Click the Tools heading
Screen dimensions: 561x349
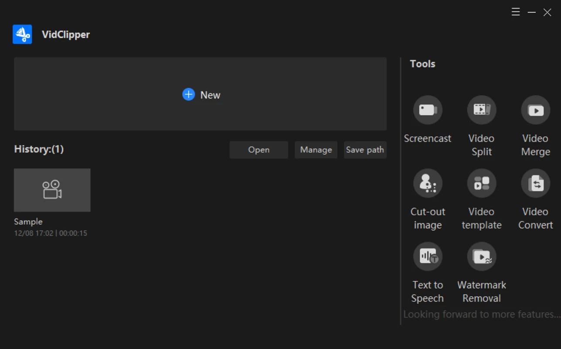tap(422, 64)
